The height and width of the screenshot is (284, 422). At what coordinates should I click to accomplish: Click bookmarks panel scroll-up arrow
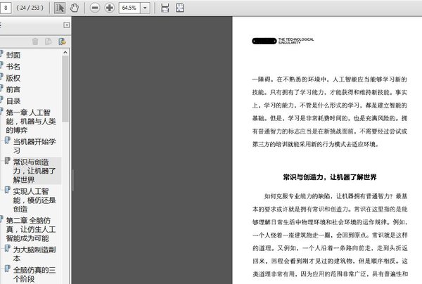(x=65, y=53)
